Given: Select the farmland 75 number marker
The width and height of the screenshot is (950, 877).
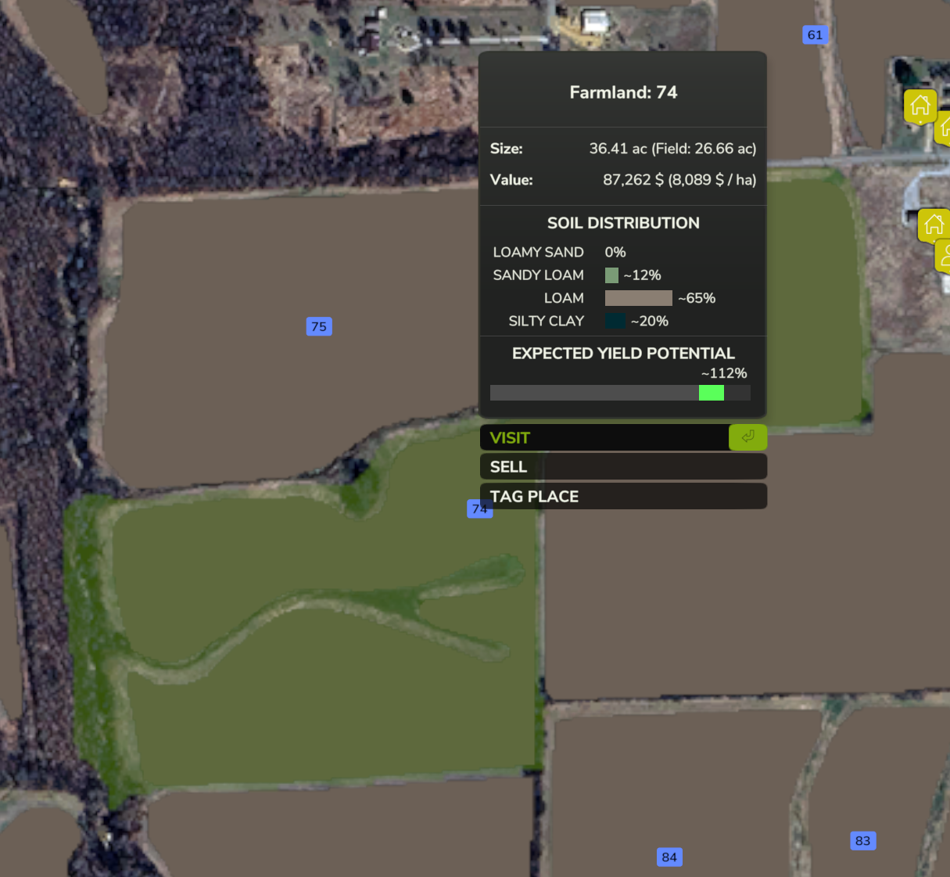Looking at the screenshot, I should (x=319, y=326).
